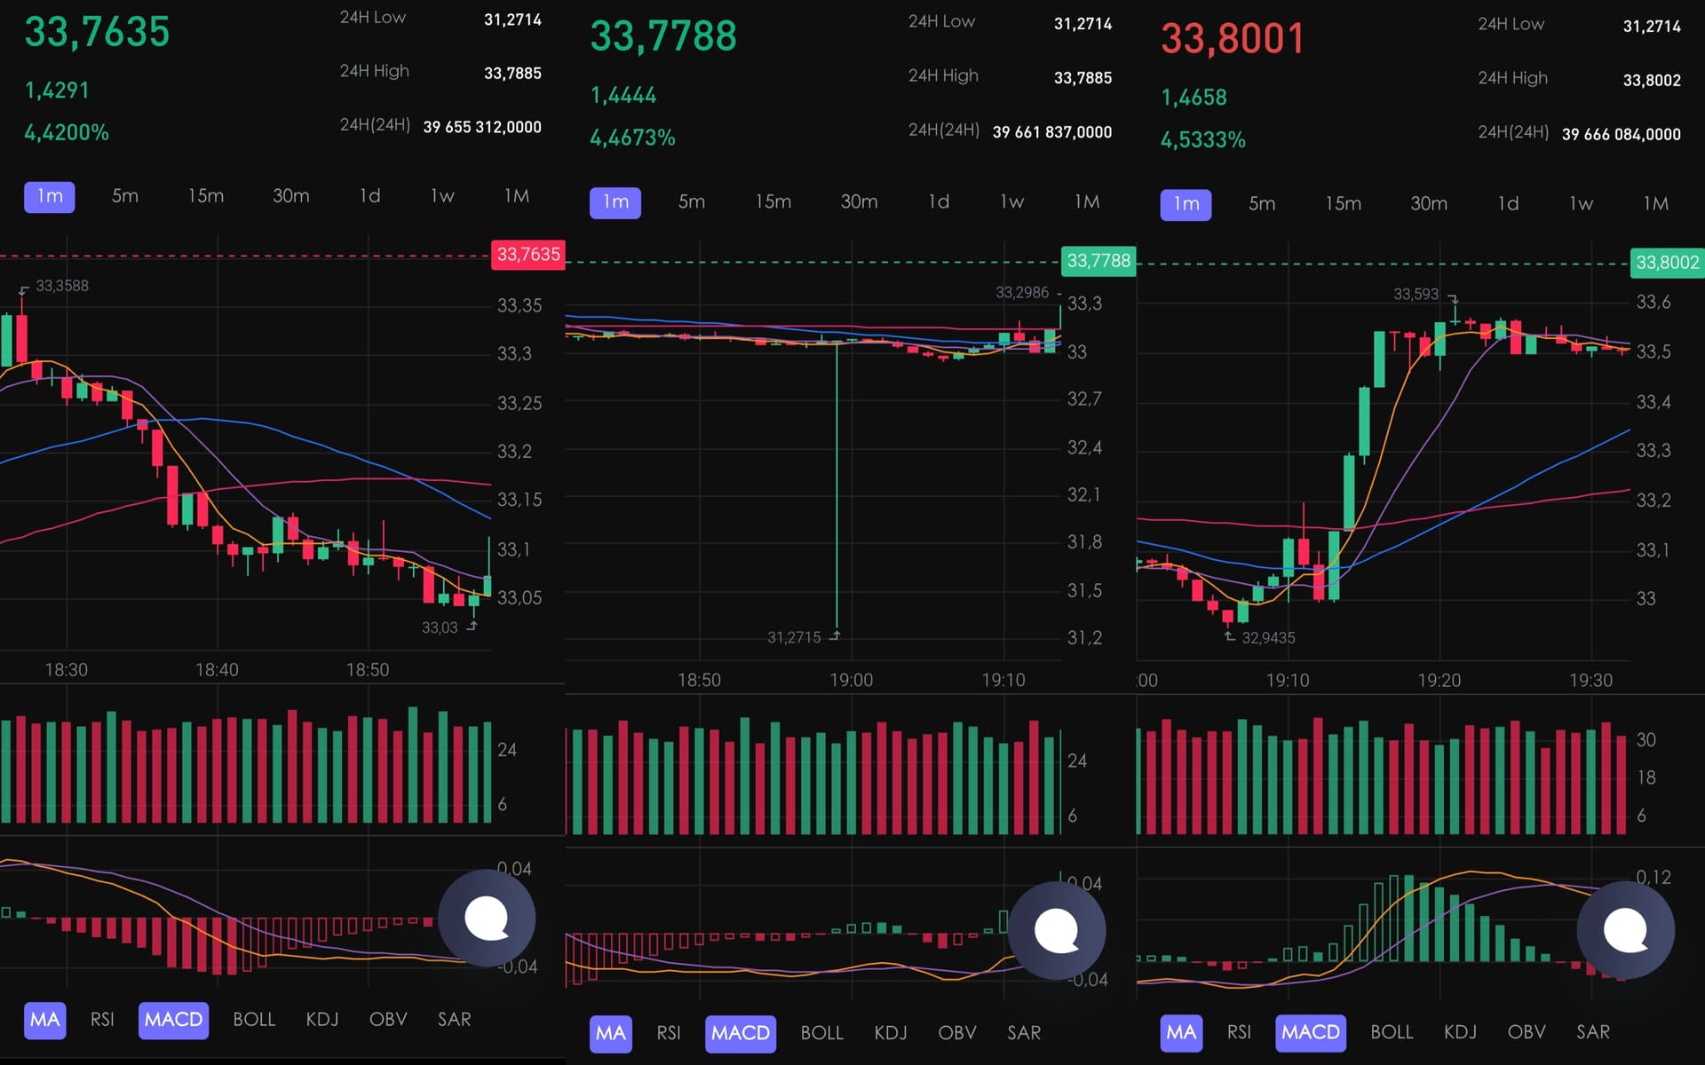Toggle MACD indicator in middle panel
The width and height of the screenshot is (1705, 1065).
[740, 1033]
